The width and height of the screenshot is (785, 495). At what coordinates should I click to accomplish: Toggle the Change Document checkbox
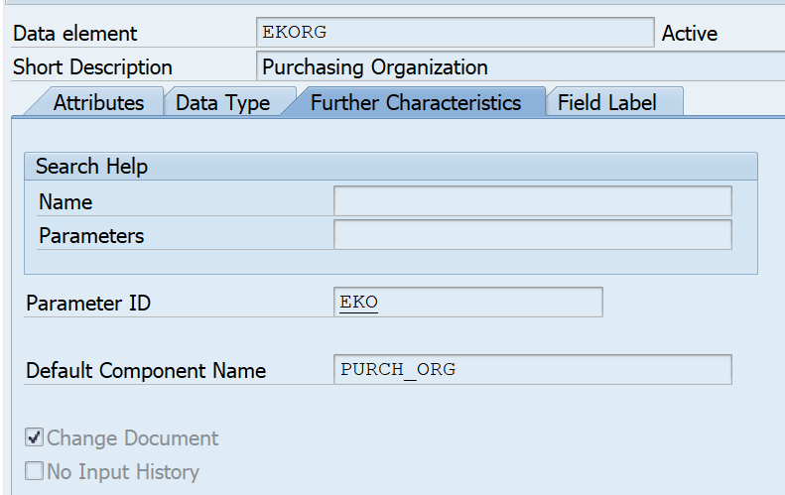pyautogui.click(x=34, y=437)
